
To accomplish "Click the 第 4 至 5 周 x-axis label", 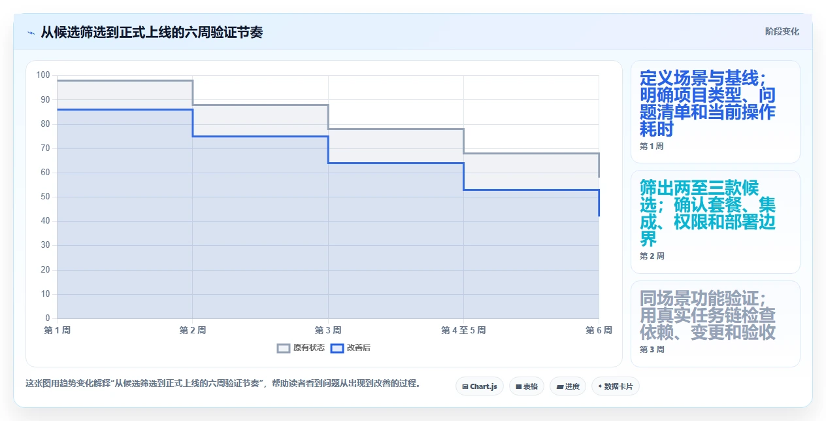I will (463, 330).
